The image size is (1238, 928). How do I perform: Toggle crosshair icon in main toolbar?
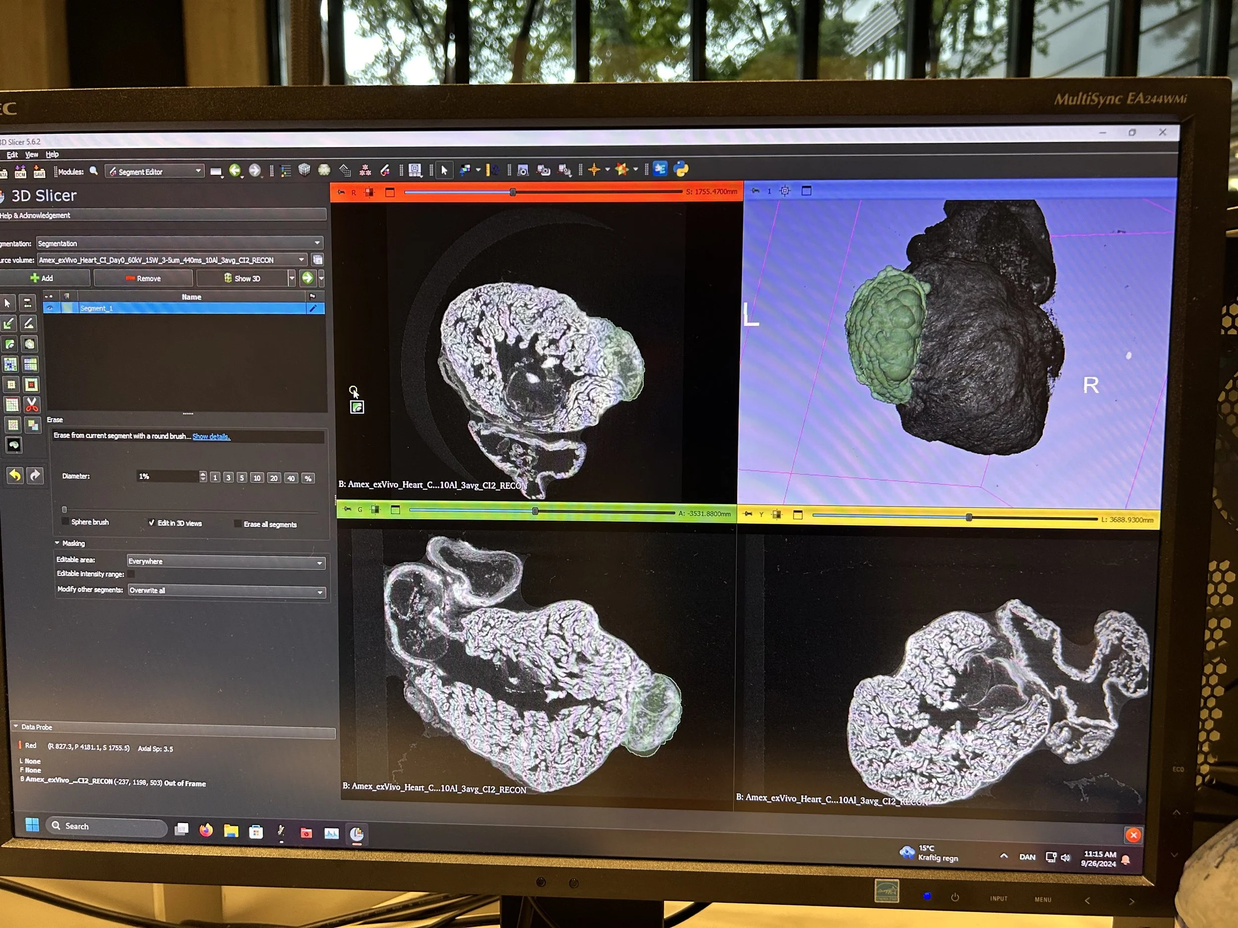[594, 169]
